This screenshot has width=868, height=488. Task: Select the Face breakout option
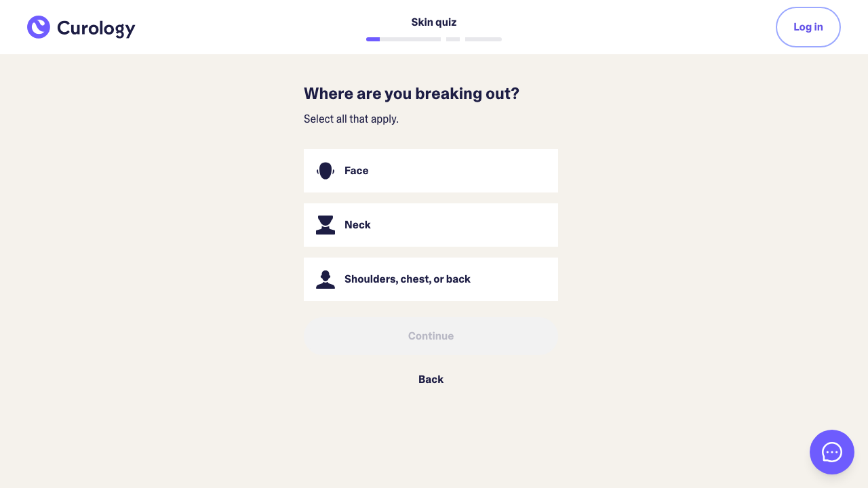[431, 171]
